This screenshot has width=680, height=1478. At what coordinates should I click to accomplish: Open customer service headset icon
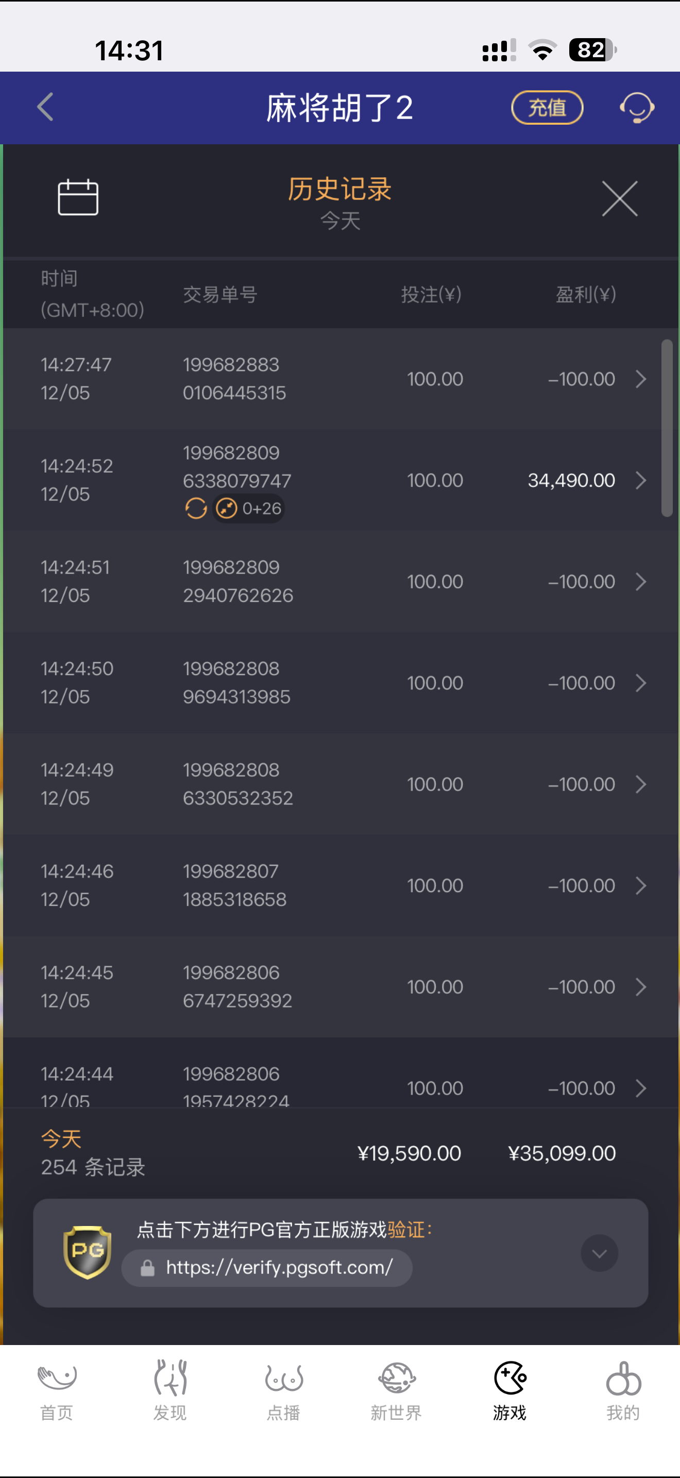click(x=636, y=107)
